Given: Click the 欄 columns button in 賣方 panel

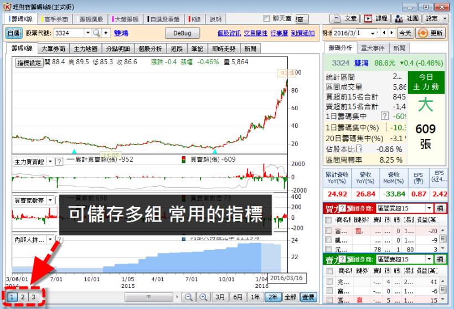Looking at the screenshot, I should pyautogui.click(x=440, y=259).
